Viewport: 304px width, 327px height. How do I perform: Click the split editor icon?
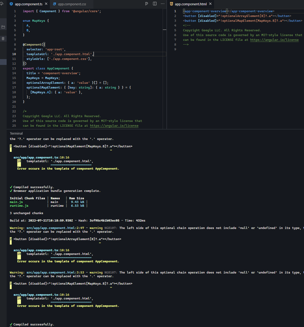click(x=155, y=4)
